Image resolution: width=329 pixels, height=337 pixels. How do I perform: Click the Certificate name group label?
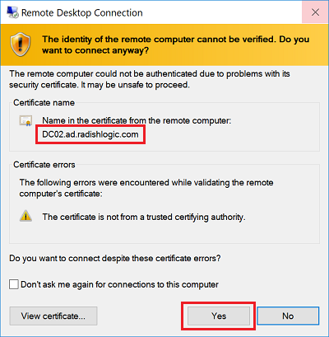(44, 102)
